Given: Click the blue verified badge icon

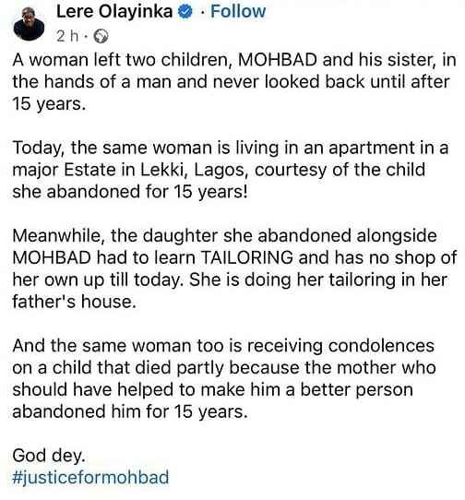Looking at the screenshot, I should point(185,12).
